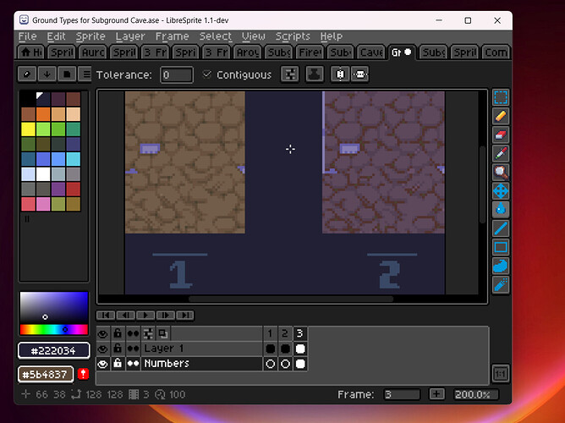Hide Layer 1 with its eye icon

[102, 349]
